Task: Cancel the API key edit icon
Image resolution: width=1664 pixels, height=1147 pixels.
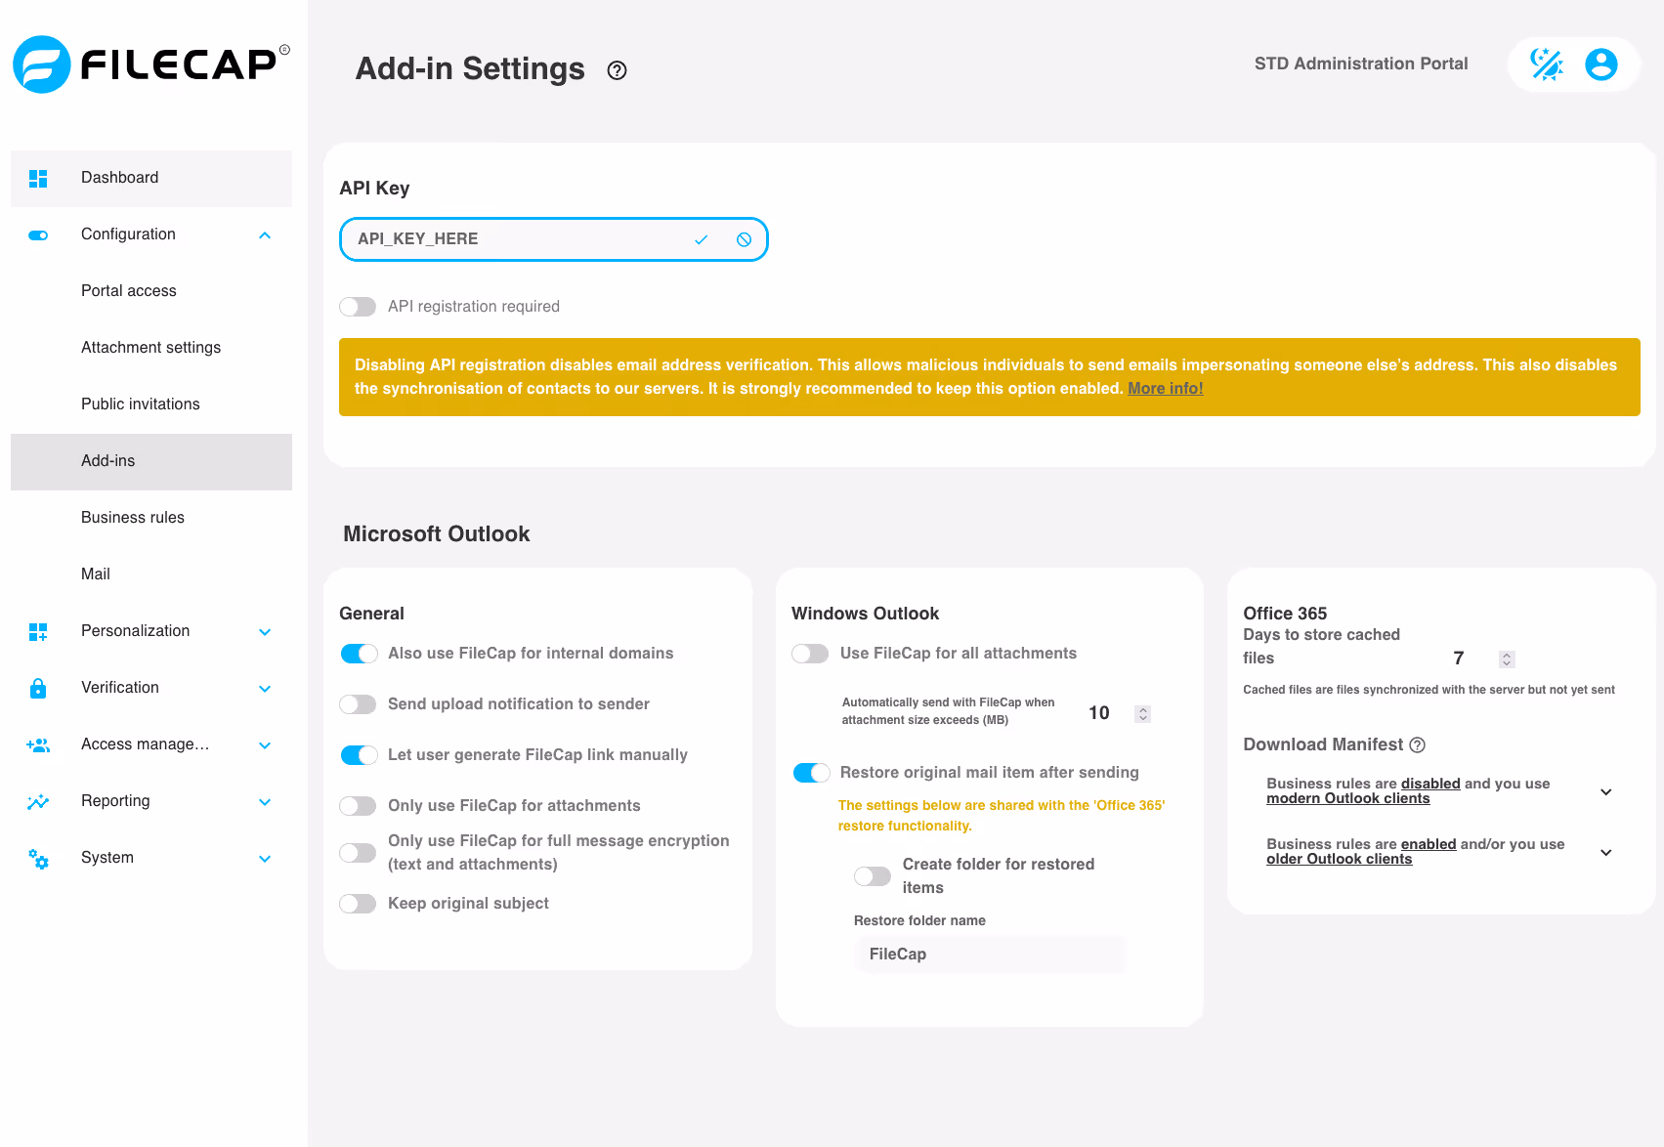Action: [x=745, y=239]
